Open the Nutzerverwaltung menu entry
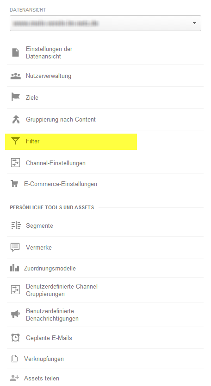This screenshot has width=211, height=386. click(x=49, y=76)
